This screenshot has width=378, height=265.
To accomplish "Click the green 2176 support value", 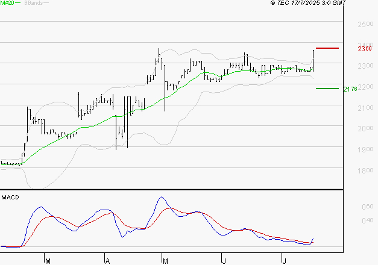I will click(350, 89).
